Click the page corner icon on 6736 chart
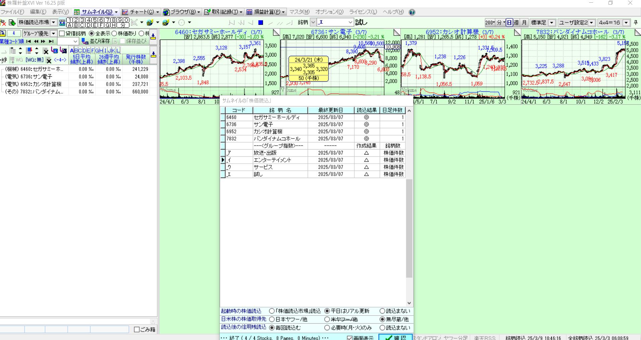The image size is (641, 340). pyautogui.click(x=397, y=32)
